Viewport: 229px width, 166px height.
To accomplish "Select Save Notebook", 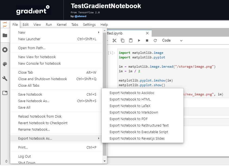I will [56, 94].
